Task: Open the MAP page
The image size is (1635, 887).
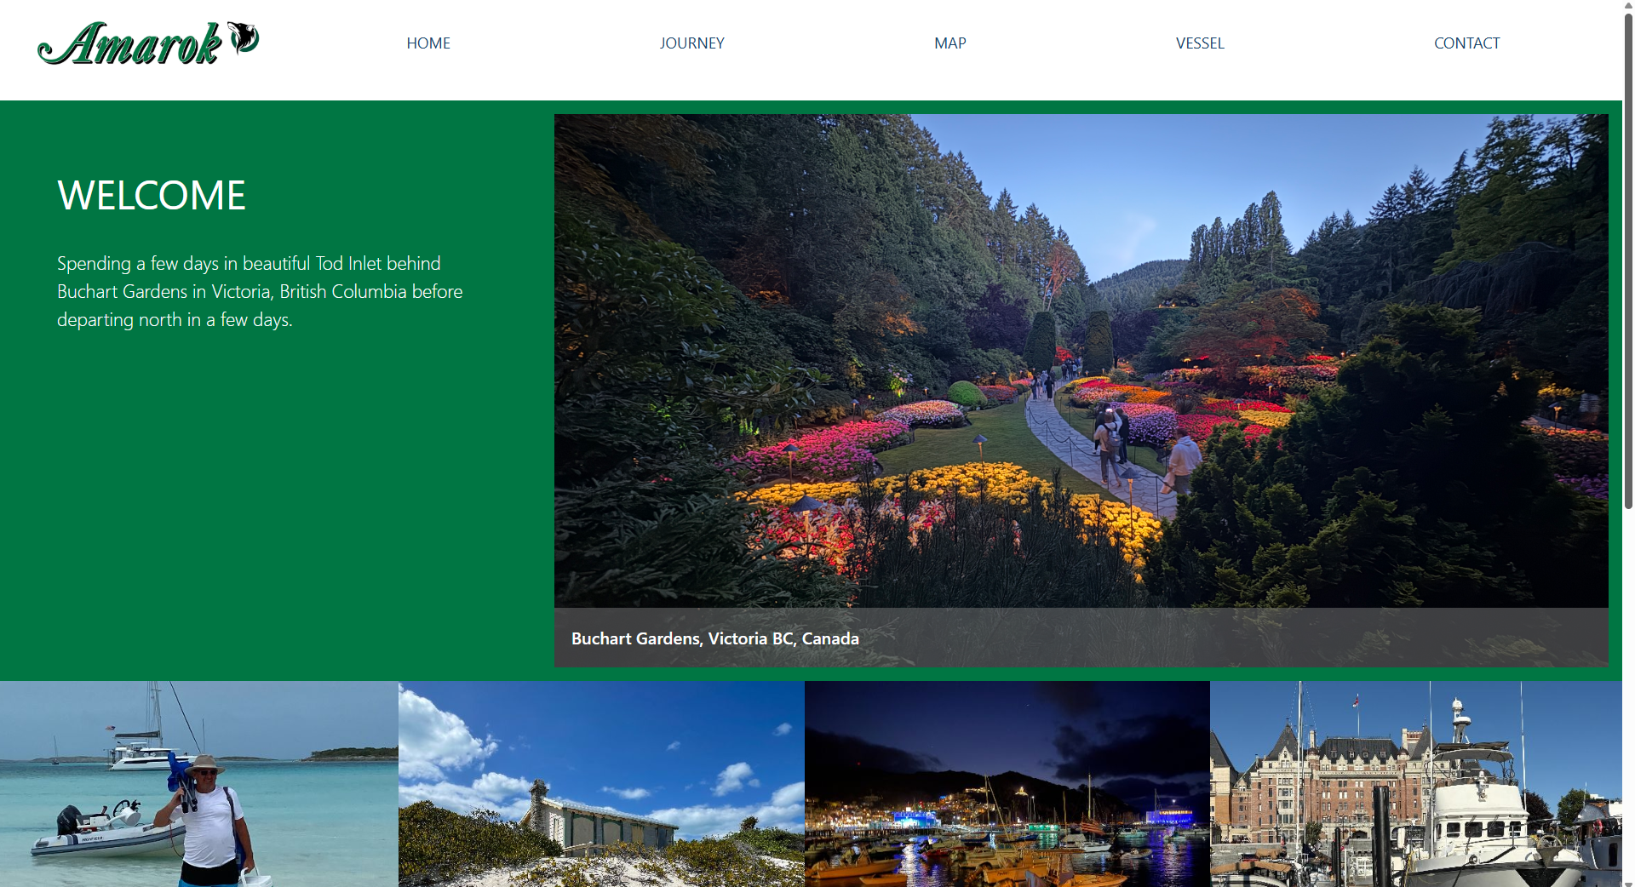Action: click(949, 43)
